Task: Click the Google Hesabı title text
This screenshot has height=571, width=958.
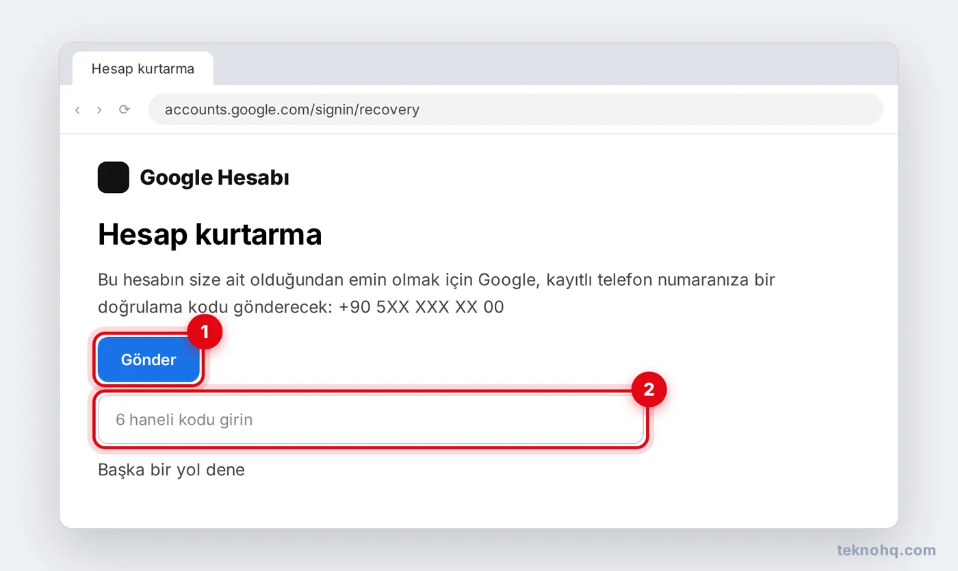Action: (214, 178)
